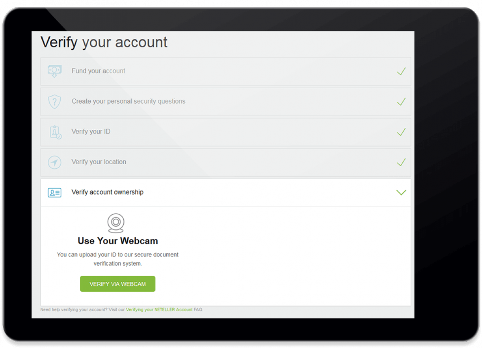Open the Verify your location section
Viewport: 482px width, 348px height.
click(x=225, y=162)
